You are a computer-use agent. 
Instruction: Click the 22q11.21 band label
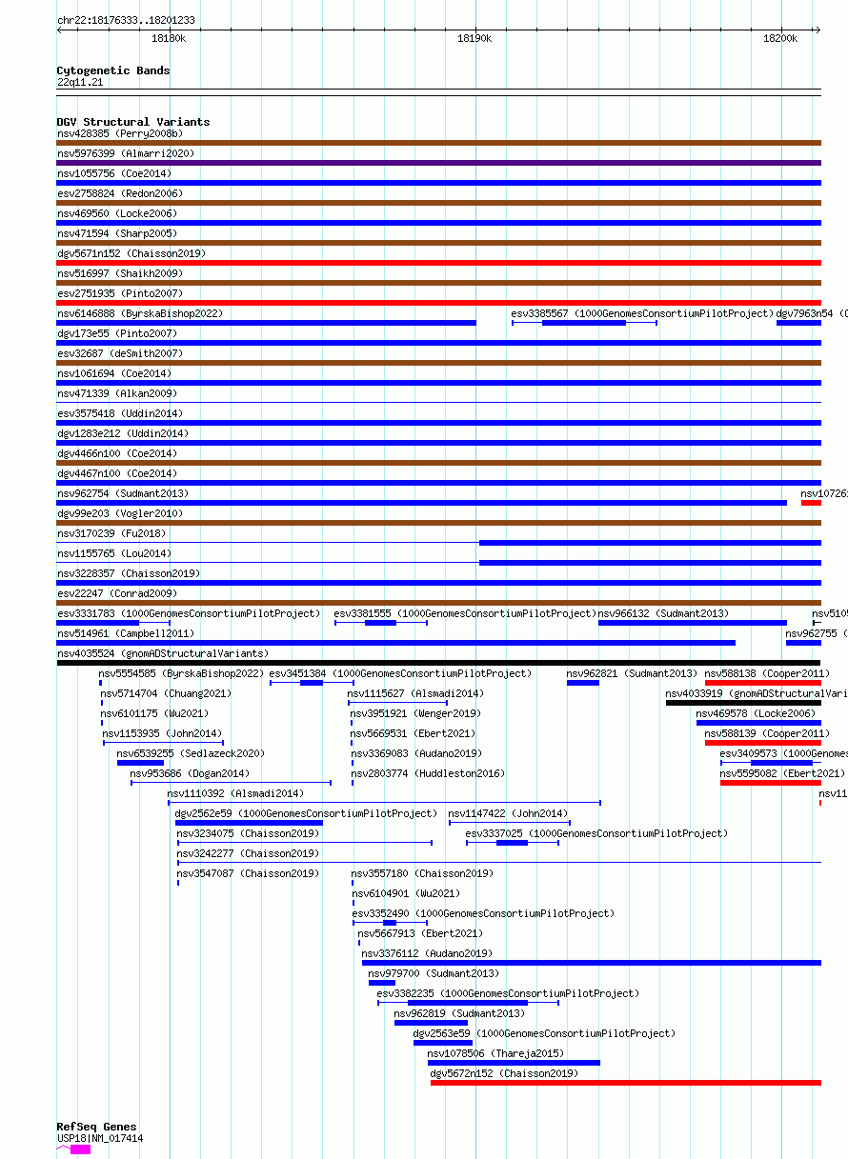pyautogui.click(x=80, y=83)
